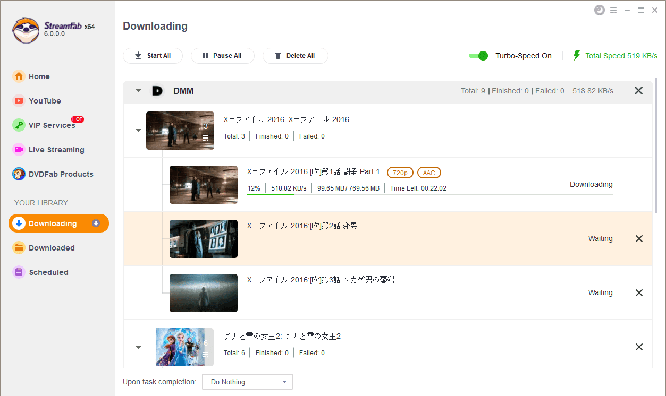666x396 pixels.
Task: Click the 第1話 download progress bar
Action: tap(429, 195)
